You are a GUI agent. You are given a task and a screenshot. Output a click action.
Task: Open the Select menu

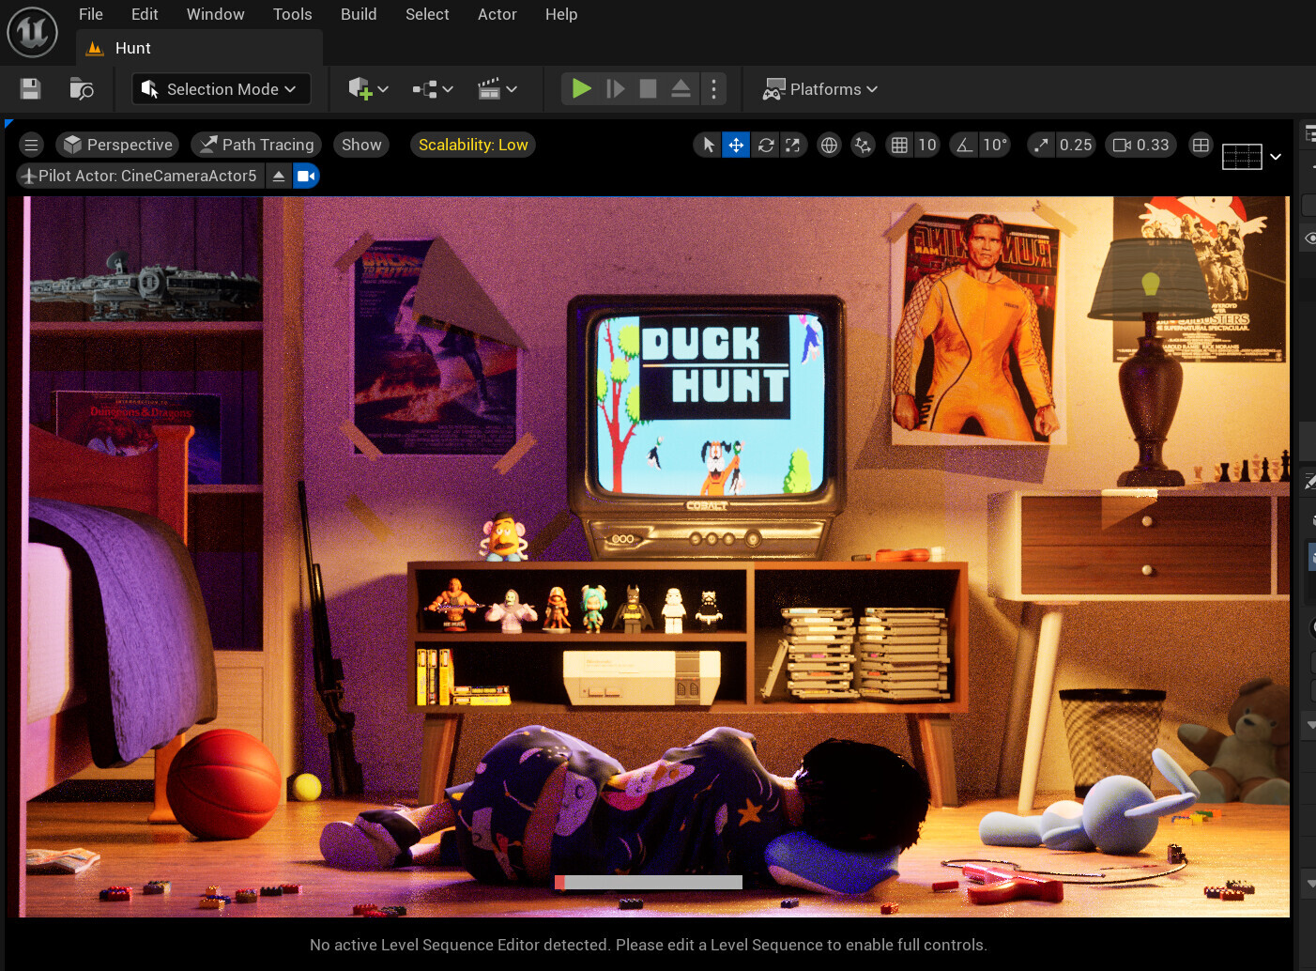click(x=427, y=14)
